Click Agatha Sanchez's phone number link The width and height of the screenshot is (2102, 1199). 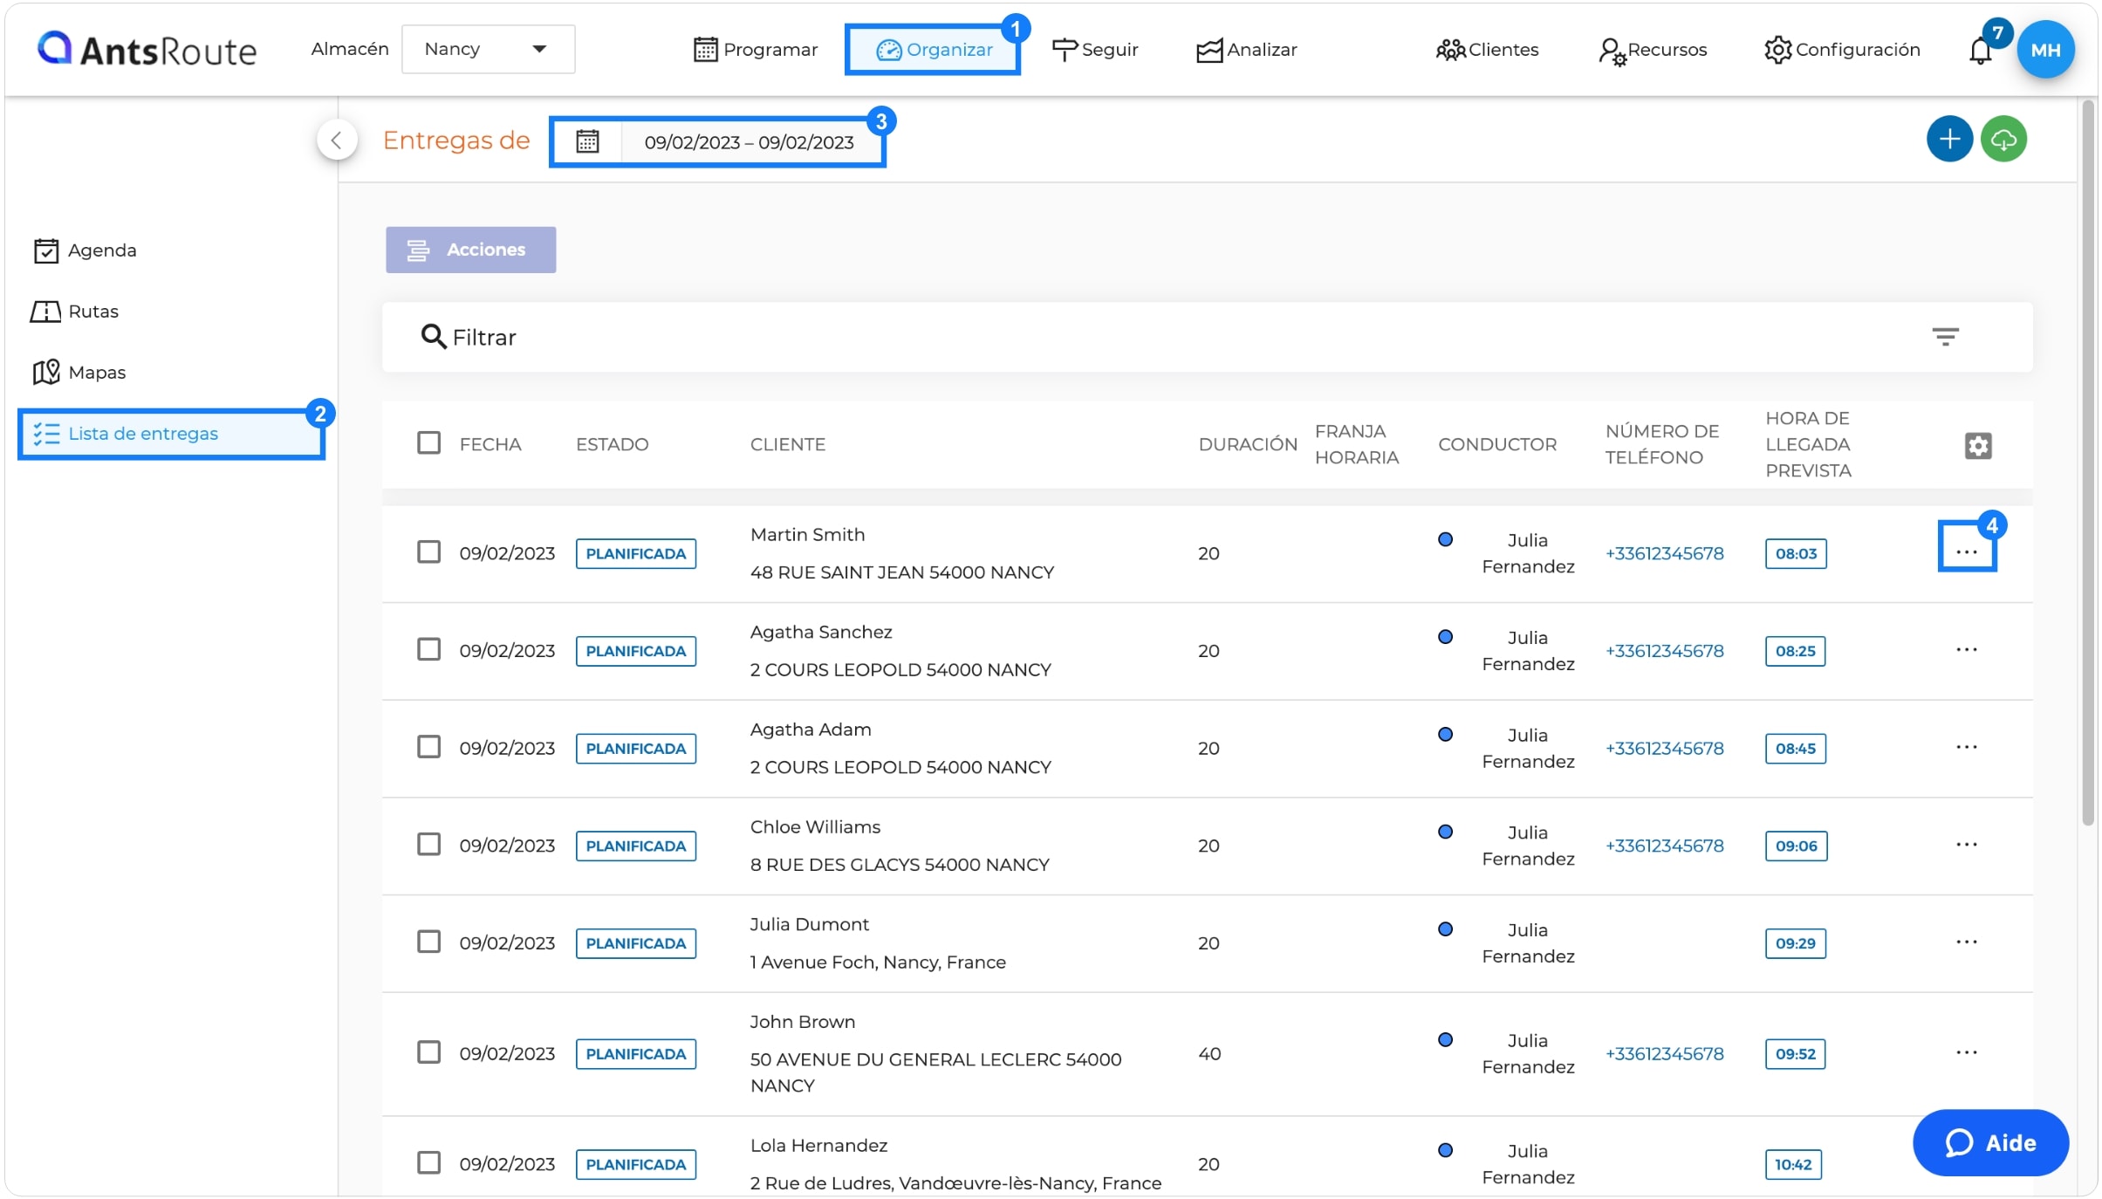point(1664,651)
